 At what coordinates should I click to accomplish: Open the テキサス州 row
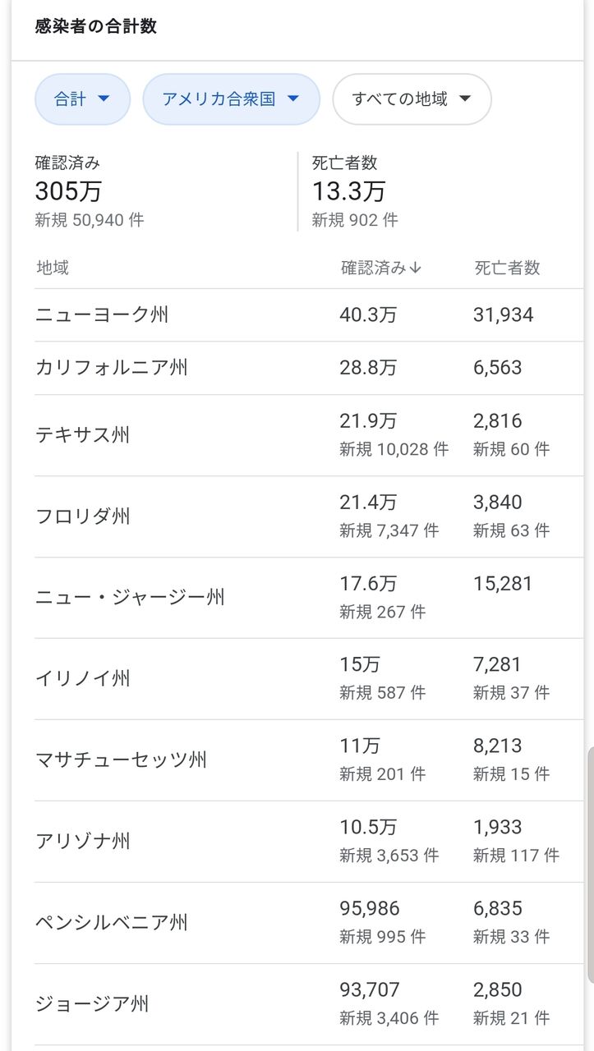click(309, 435)
